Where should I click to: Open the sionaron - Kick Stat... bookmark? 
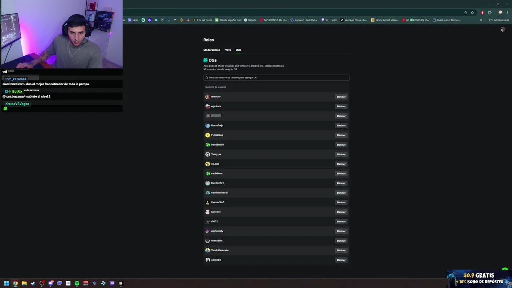click(304, 20)
